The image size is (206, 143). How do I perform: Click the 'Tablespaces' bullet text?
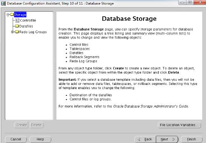(80, 49)
